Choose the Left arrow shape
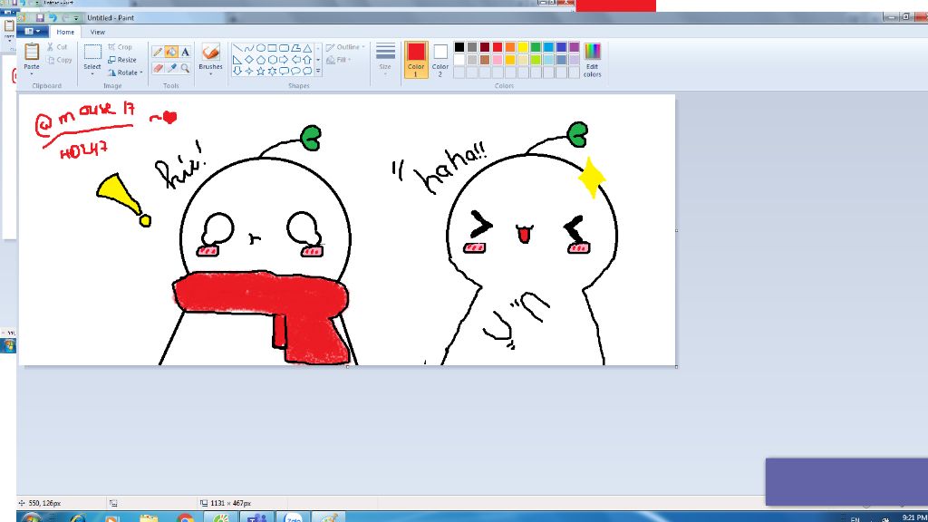The image size is (928, 522). pos(296,60)
